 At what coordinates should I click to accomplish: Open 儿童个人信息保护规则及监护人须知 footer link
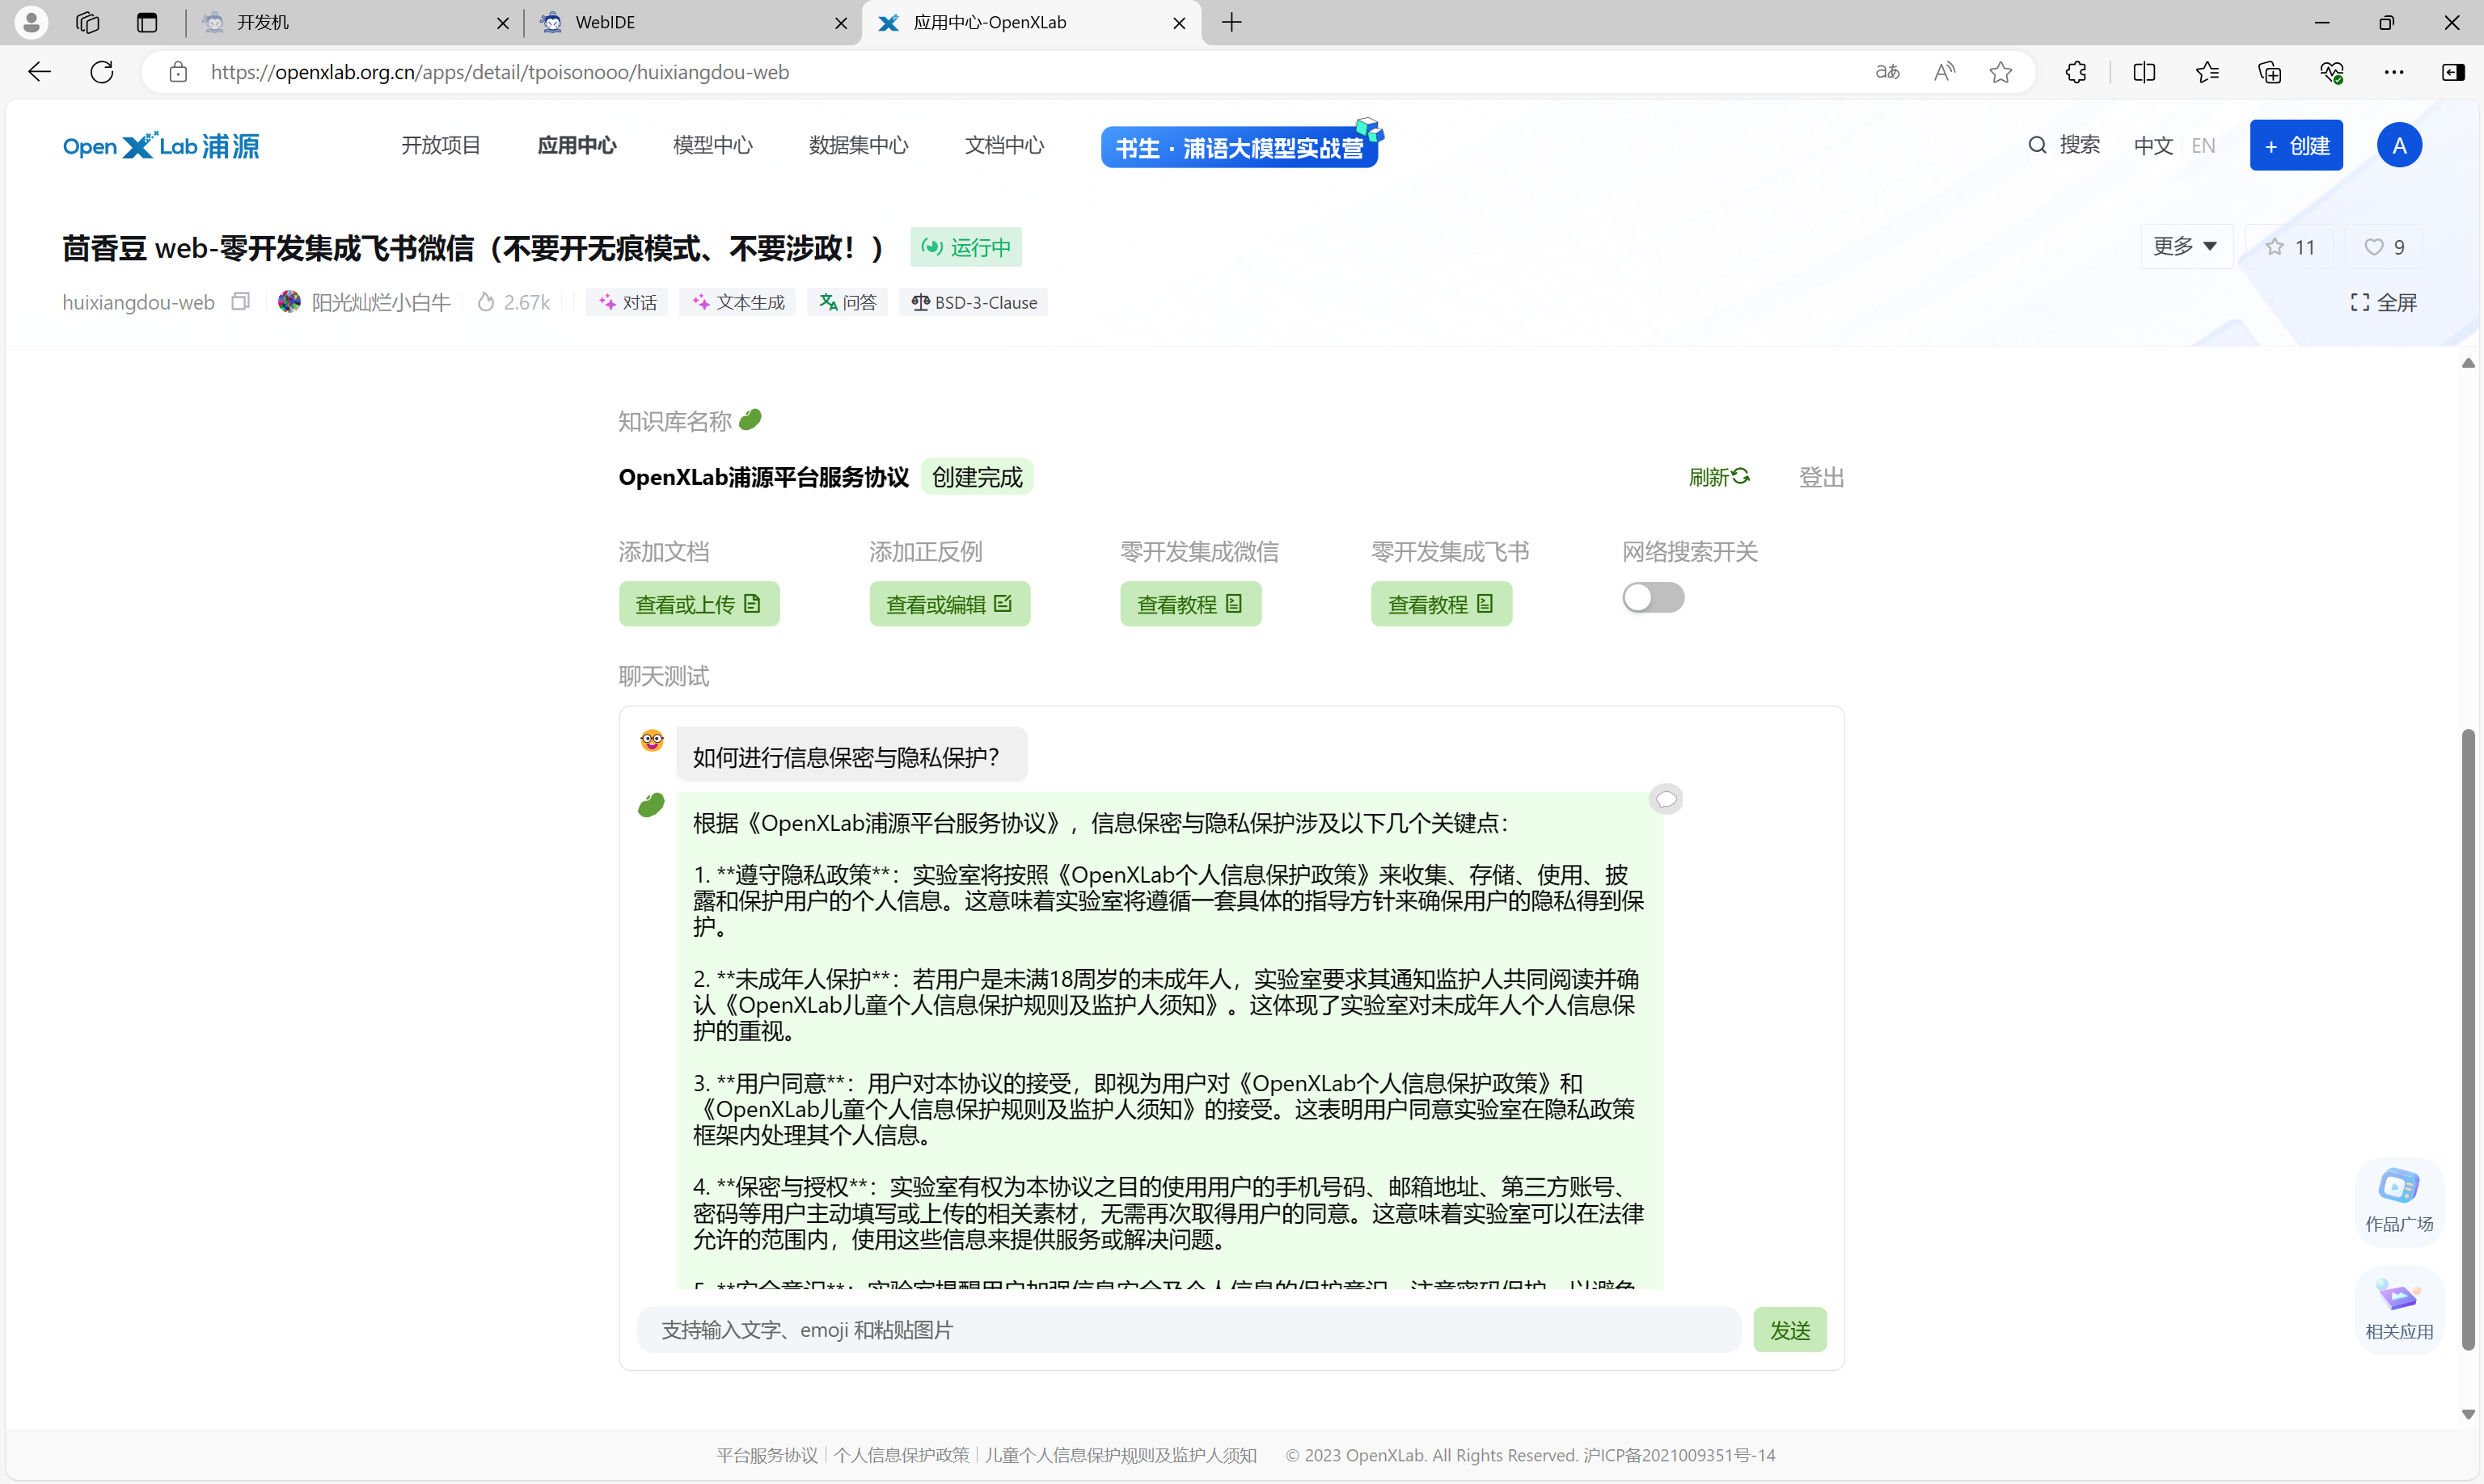pyautogui.click(x=1121, y=1455)
